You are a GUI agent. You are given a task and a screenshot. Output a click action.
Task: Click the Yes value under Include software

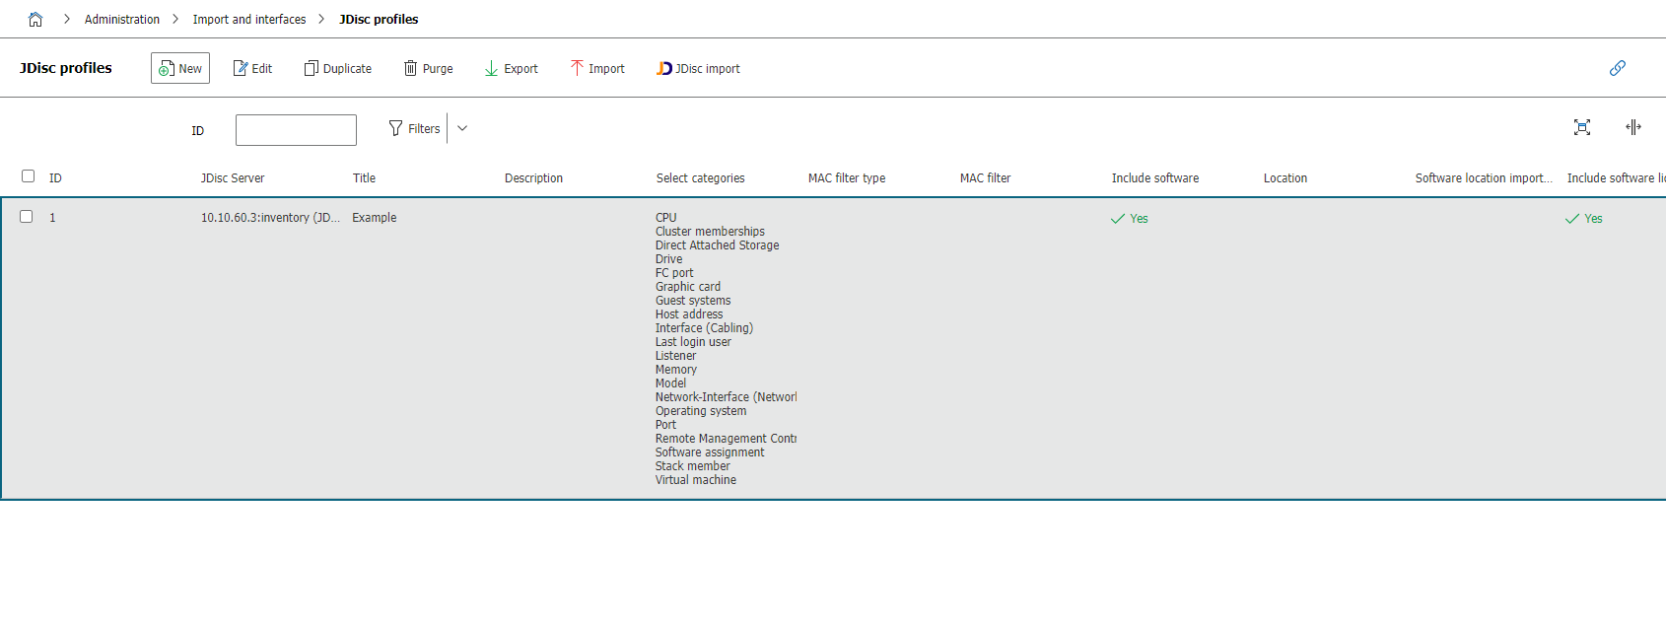[x=1130, y=219]
